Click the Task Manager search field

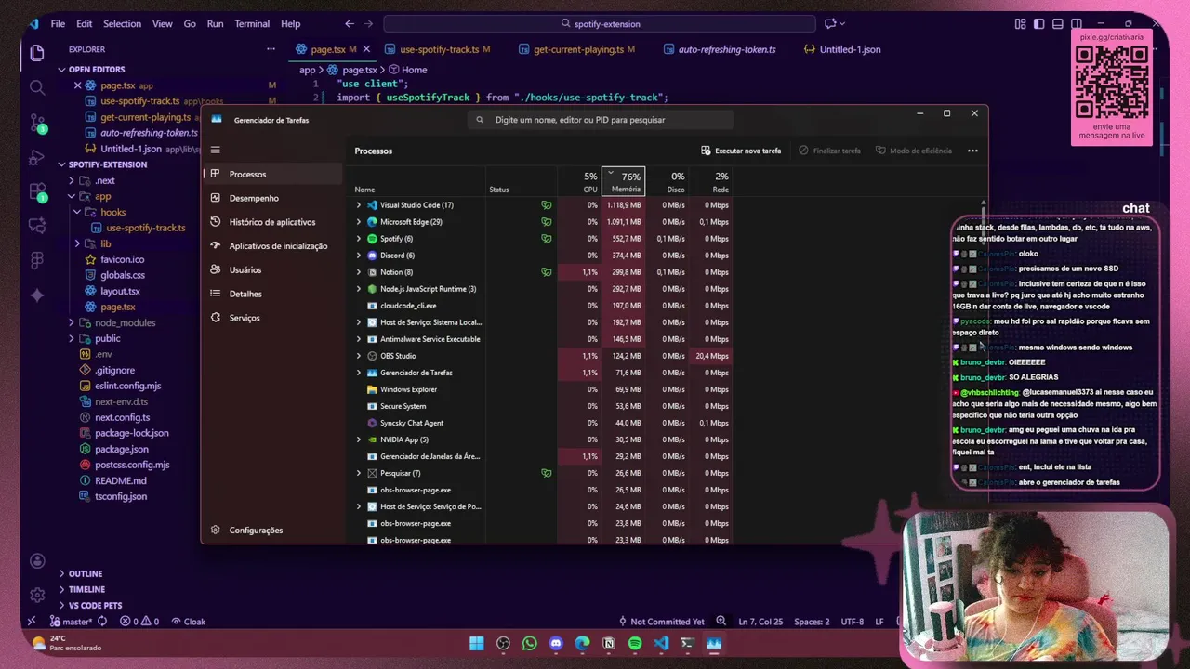click(601, 119)
